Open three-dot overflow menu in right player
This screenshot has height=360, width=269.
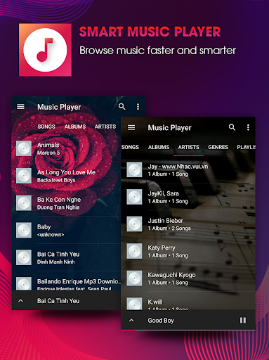click(248, 127)
